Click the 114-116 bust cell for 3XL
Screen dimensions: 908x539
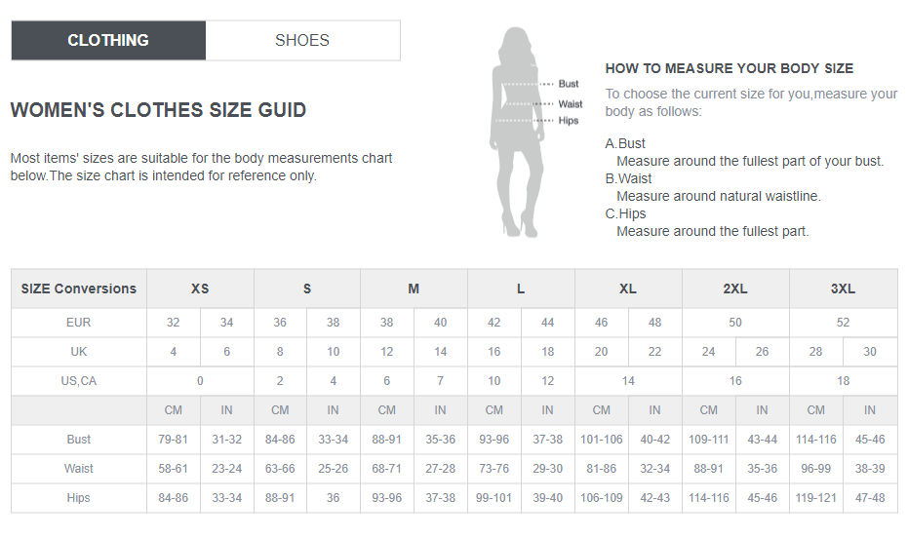click(816, 440)
